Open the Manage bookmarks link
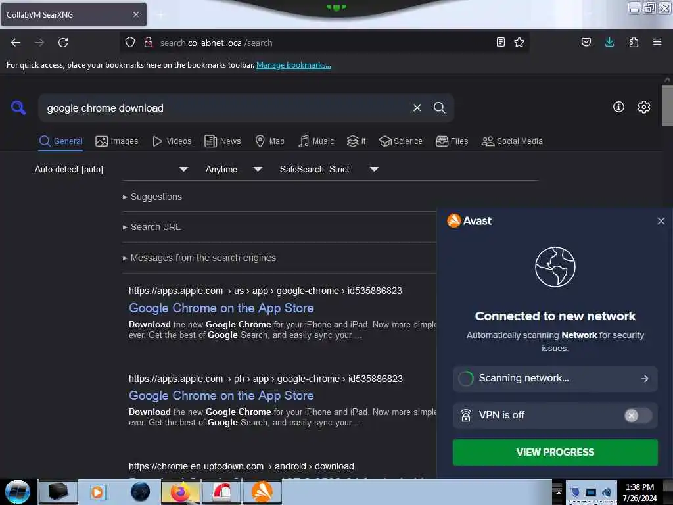Image resolution: width=673 pixels, height=505 pixels. (x=294, y=65)
